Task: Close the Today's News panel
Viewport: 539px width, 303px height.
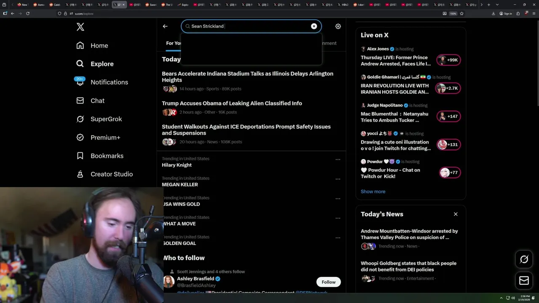Action: (x=455, y=214)
